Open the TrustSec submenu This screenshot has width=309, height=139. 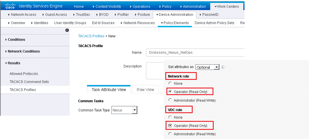(x=81, y=15)
